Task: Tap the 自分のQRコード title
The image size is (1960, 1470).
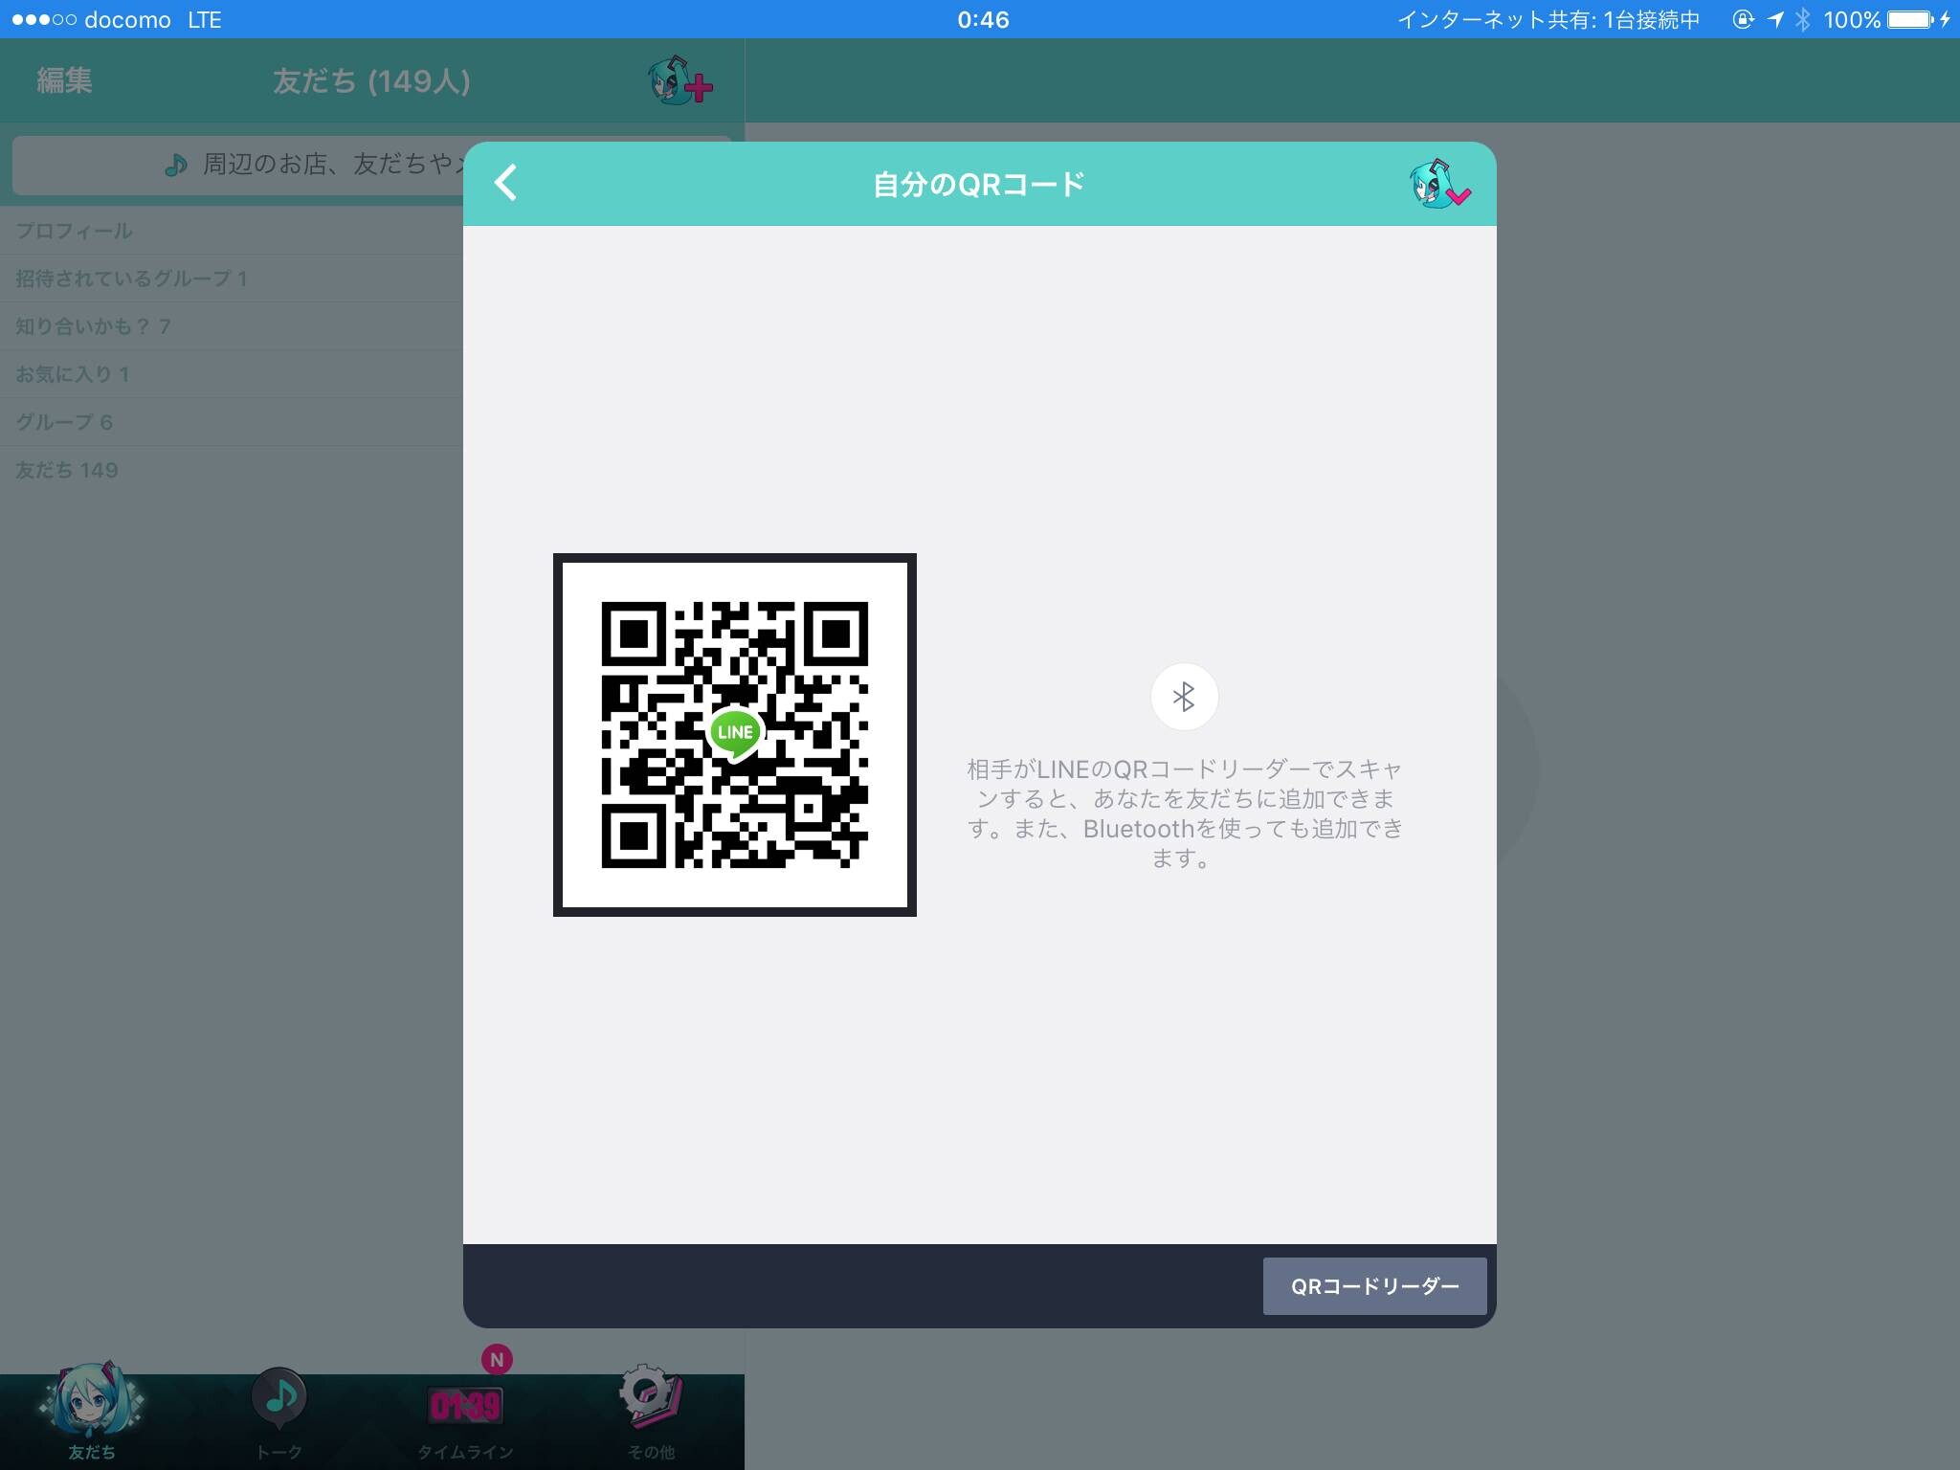Action: [x=979, y=184]
